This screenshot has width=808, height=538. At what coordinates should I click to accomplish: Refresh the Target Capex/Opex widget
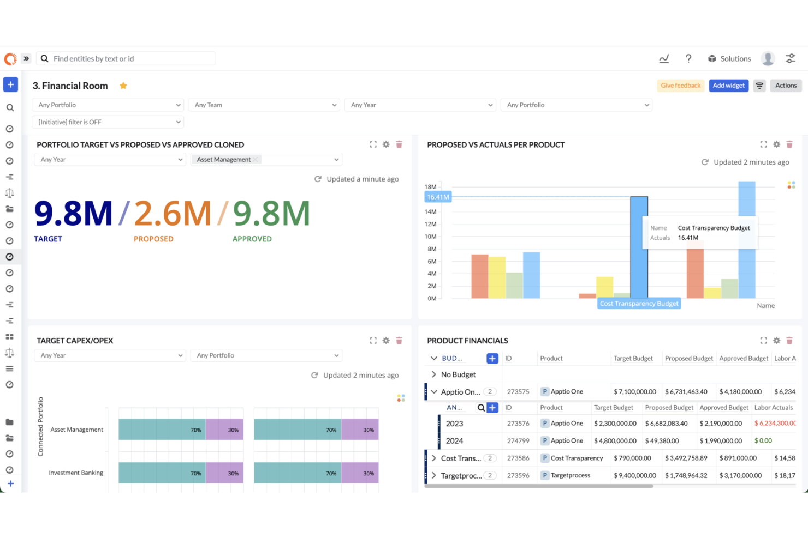tap(314, 375)
